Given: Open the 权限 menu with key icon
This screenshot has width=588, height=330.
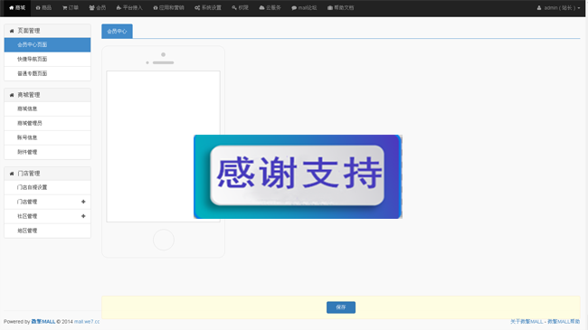Looking at the screenshot, I should click(240, 8).
